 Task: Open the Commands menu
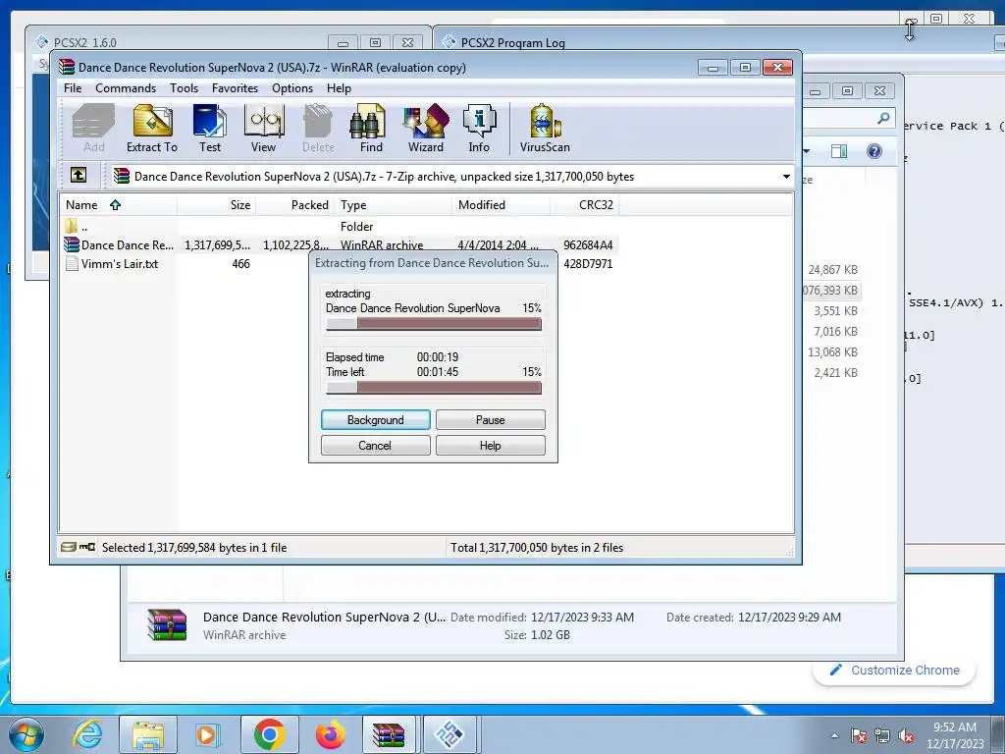pyautogui.click(x=126, y=87)
